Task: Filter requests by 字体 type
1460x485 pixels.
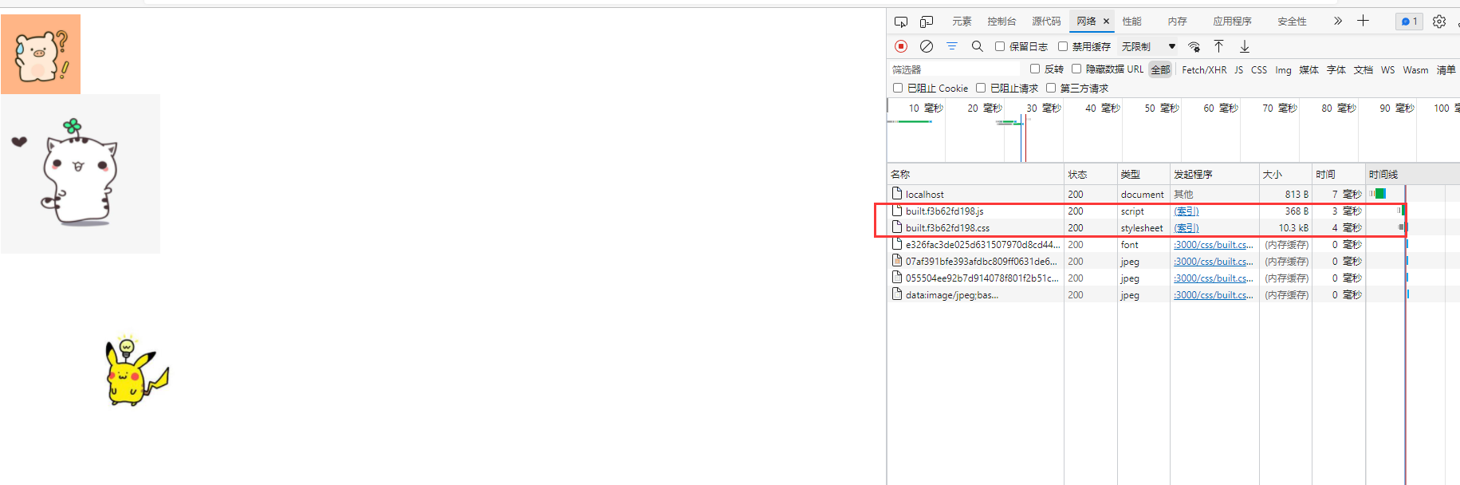Action: pos(1336,69)
